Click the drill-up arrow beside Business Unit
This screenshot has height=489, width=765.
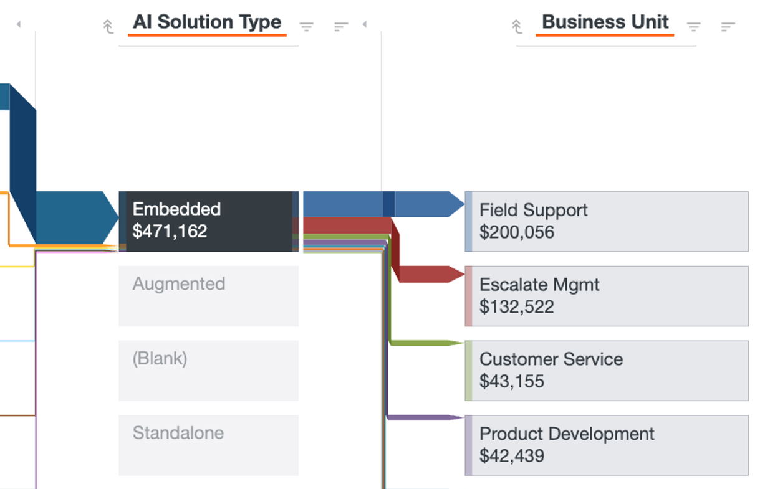(x=516, y=26)
